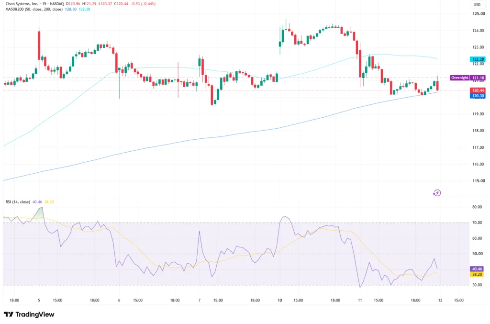Viewport: 490px width, 324px height.
Task: Click the RSI 30.00 axis label
Action: pyautogui.click(x=477, y=285)
